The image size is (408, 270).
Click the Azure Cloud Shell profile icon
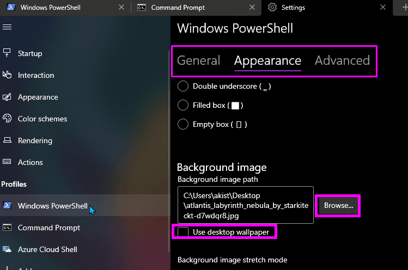(7, 249)
